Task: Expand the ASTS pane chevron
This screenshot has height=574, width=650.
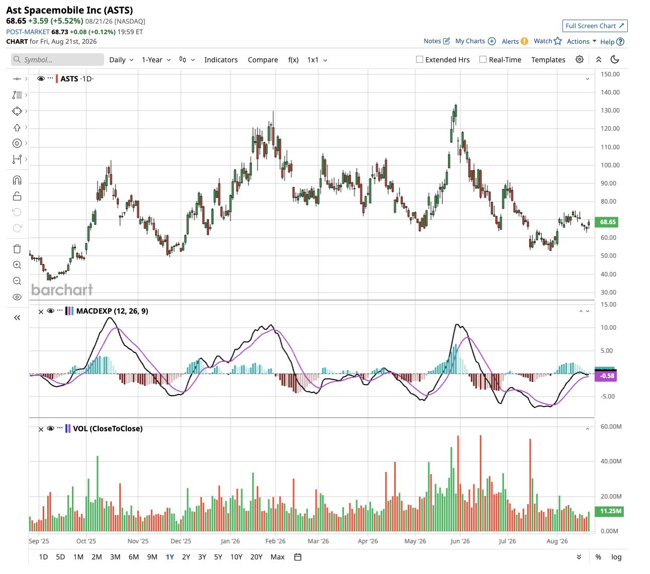Action: pos(587,79)
